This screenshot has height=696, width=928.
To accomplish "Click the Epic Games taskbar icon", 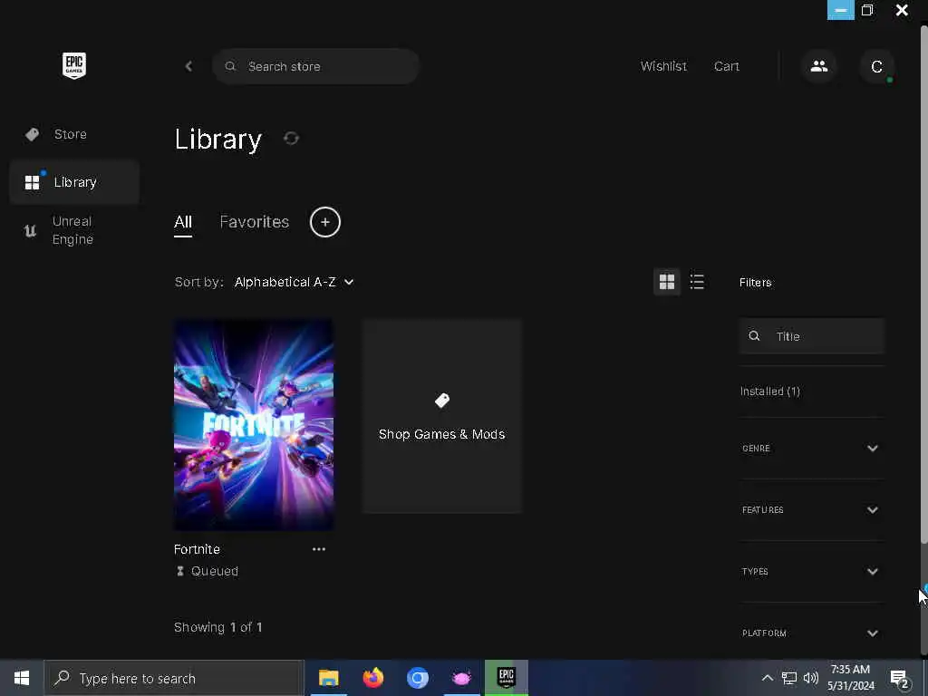I will (x=507, y=678).
